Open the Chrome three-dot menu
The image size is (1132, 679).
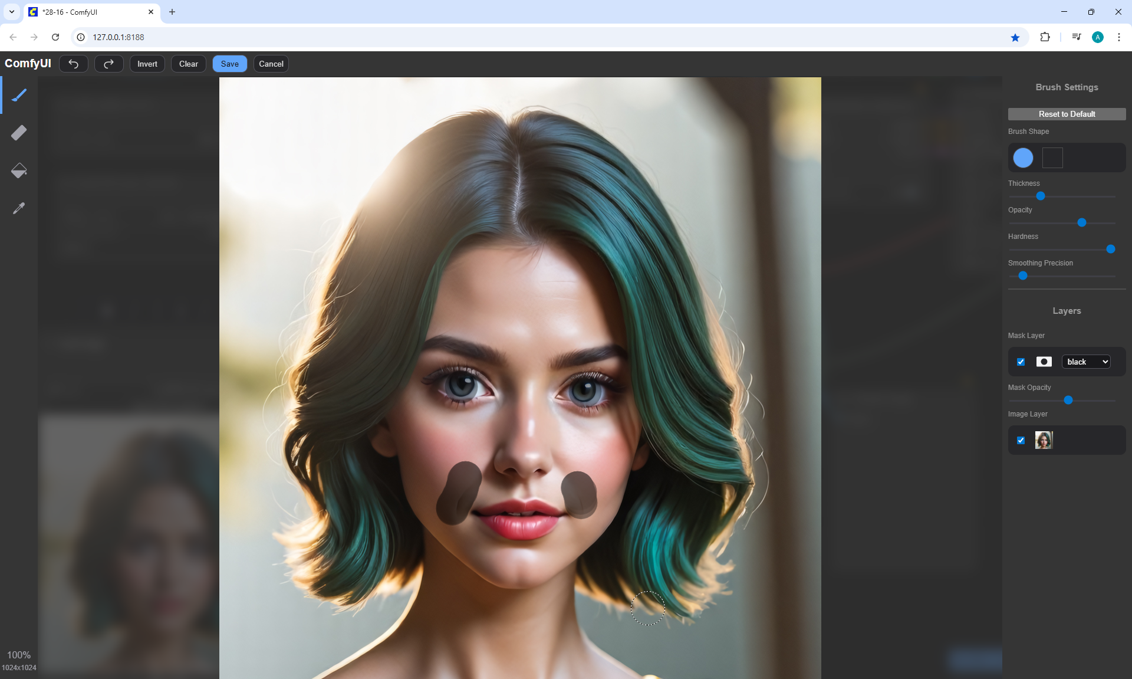coord(1118,37)
